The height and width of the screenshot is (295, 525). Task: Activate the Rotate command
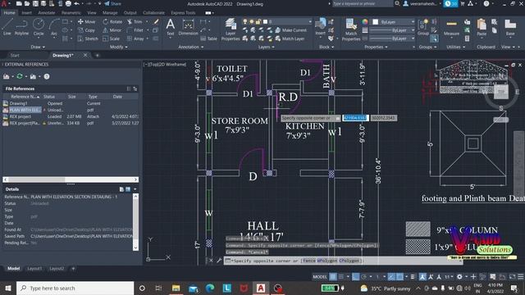click(112, 22)
